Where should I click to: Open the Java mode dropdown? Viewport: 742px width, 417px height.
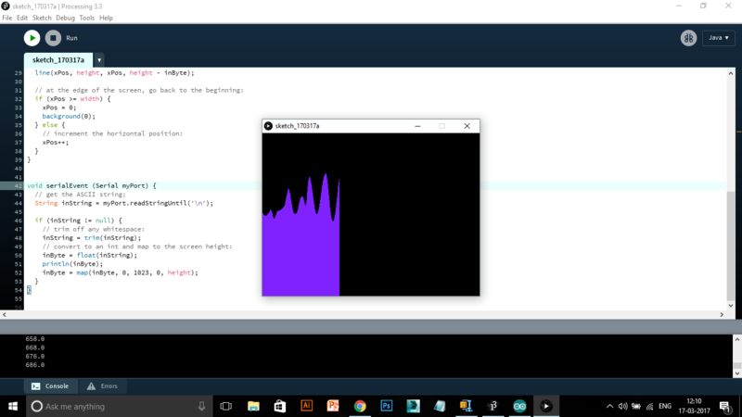pos(719,38)
